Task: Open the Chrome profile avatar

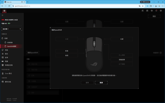Action: (x=159, y=6)
